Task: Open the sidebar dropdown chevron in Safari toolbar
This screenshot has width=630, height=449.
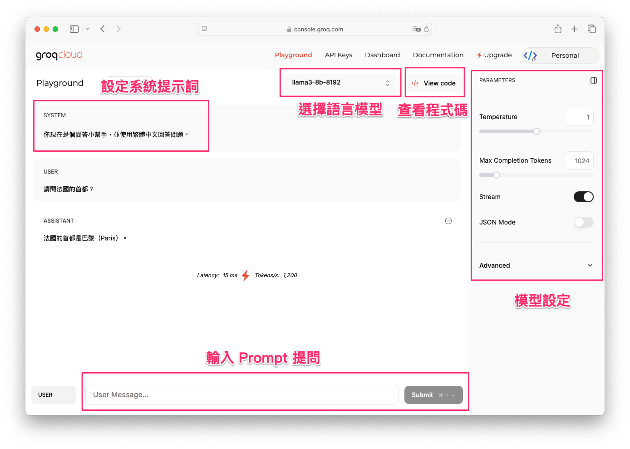Action: pyautogui.click(x=87, y=29)
